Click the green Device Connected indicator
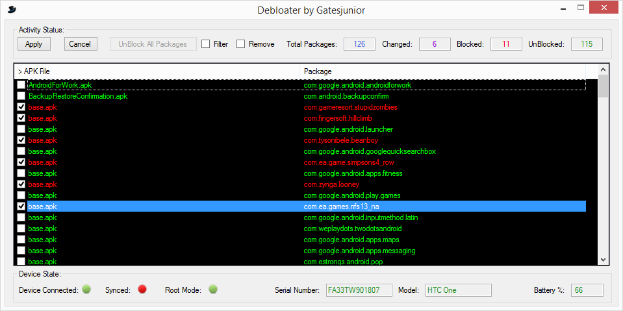This screenshot has height=311, width=623. click(x=86, y=290)
